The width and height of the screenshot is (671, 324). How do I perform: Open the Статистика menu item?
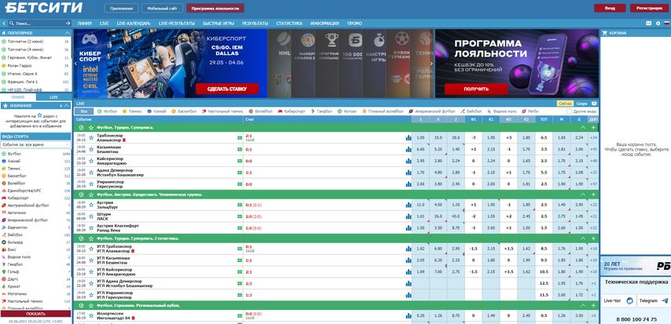(289, 24)
